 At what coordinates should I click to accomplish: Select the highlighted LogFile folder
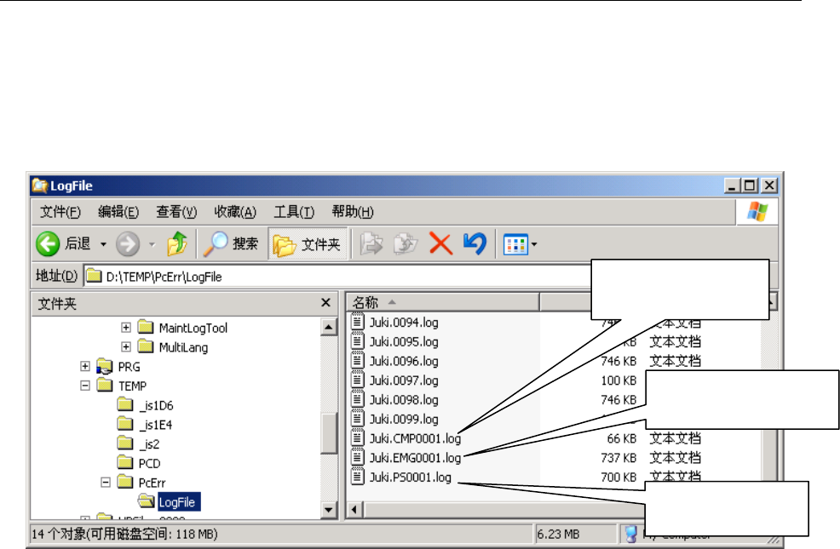[179, 502]
